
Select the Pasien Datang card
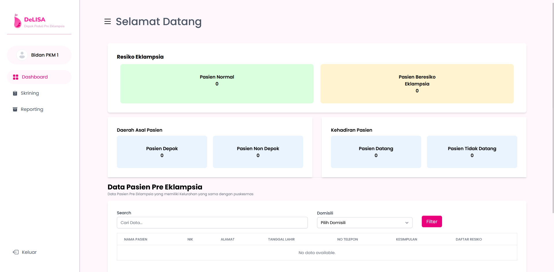[376, 152]
